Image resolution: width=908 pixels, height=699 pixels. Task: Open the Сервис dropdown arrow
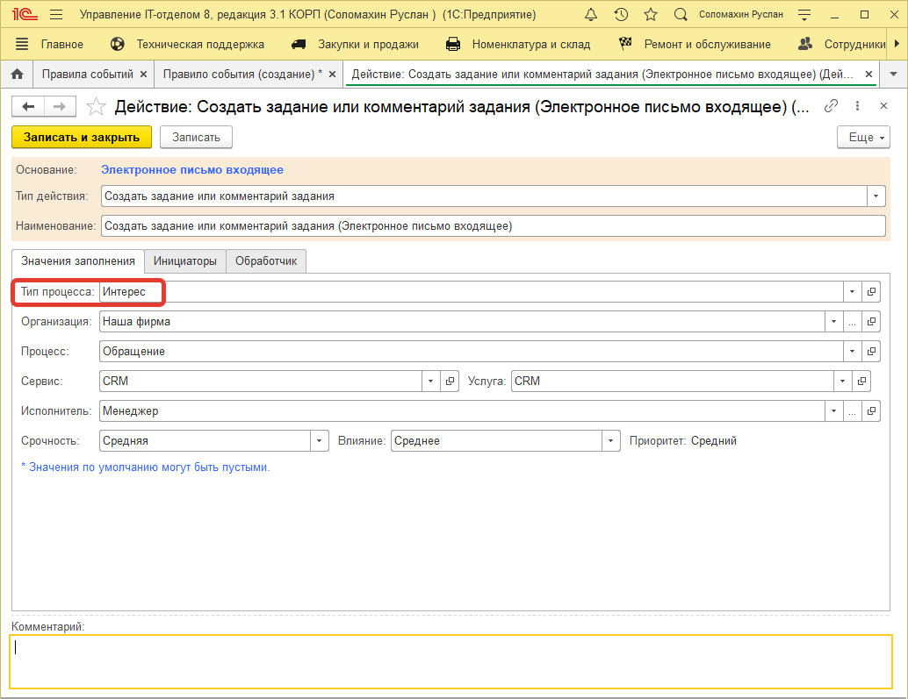430,382
